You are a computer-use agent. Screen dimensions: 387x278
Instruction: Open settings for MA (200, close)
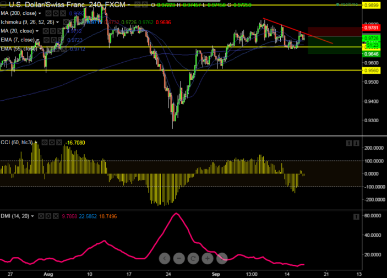coord(56,13)
